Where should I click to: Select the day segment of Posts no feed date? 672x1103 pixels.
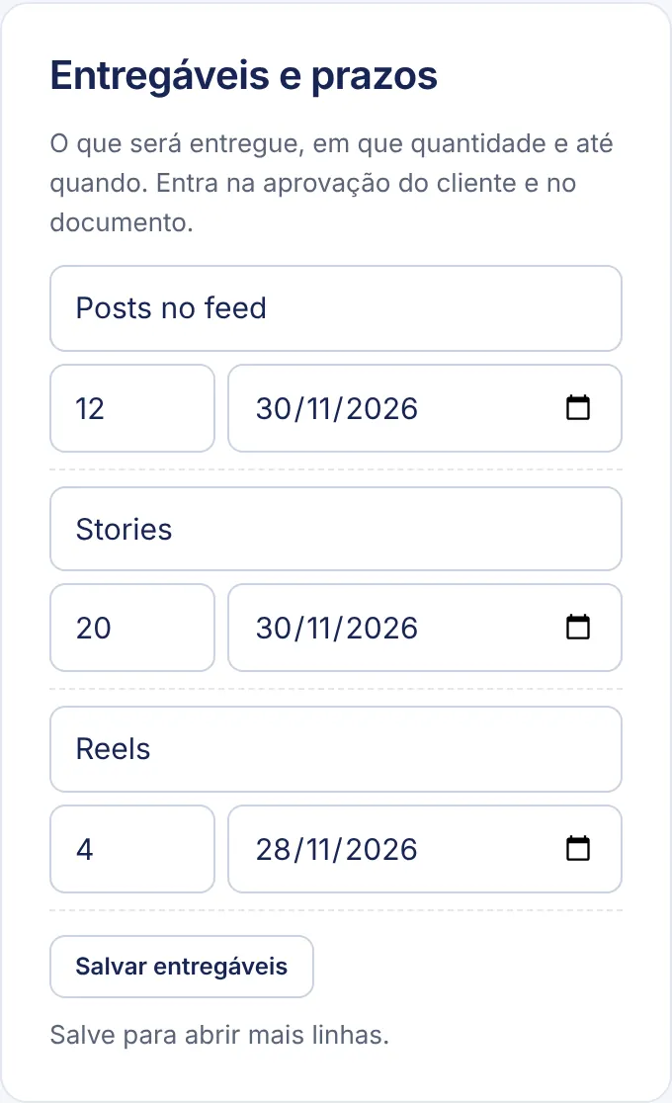(x=273, y=409)
